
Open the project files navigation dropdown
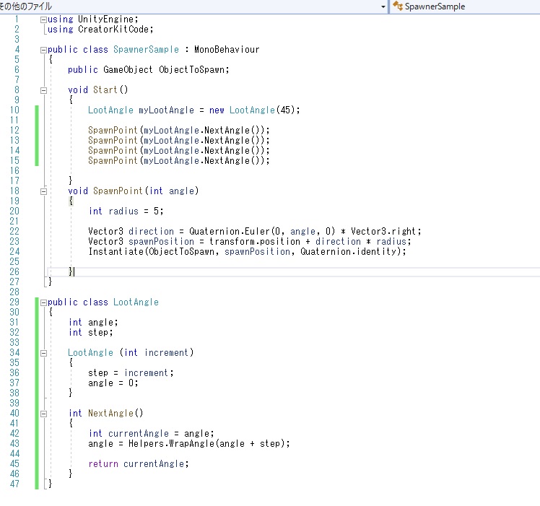point(383,6)
